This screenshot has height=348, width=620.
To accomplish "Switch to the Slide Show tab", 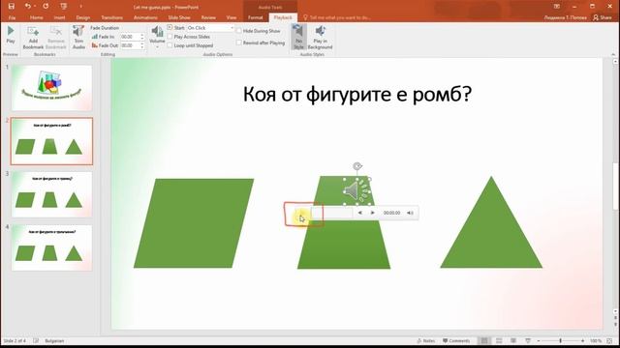I will (x=179, y=17).
